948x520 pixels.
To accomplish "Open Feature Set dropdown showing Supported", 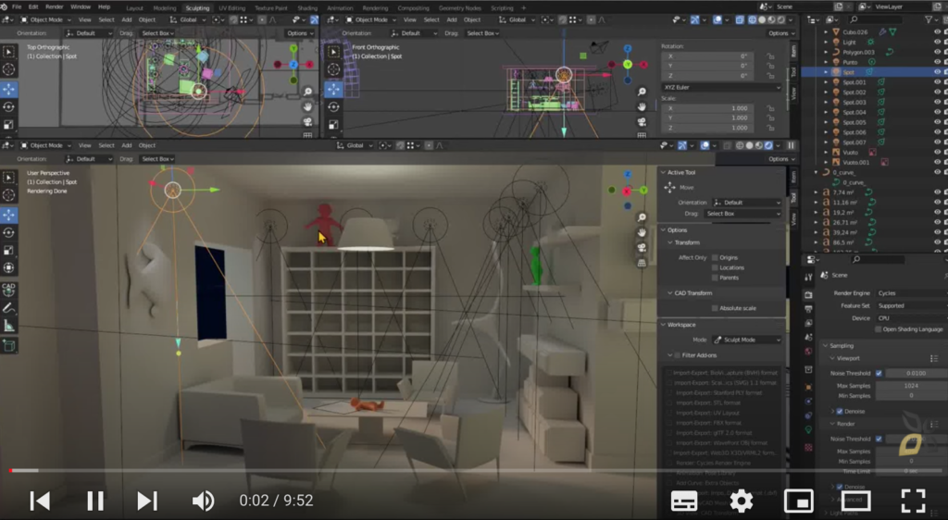I will click(911, 305).
